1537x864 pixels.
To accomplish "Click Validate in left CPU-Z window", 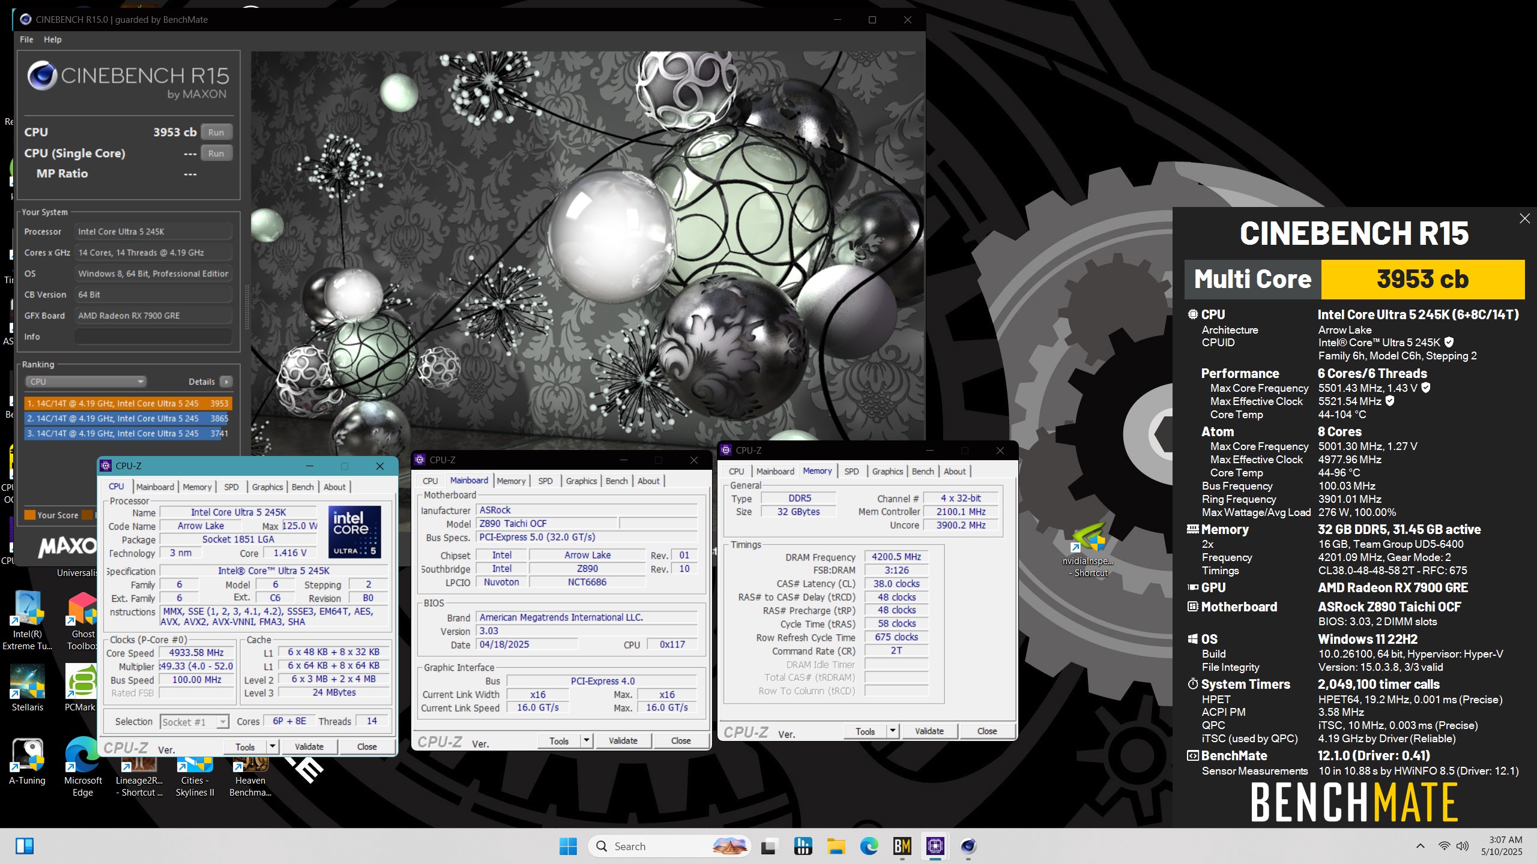I will [x=309, y=746].
